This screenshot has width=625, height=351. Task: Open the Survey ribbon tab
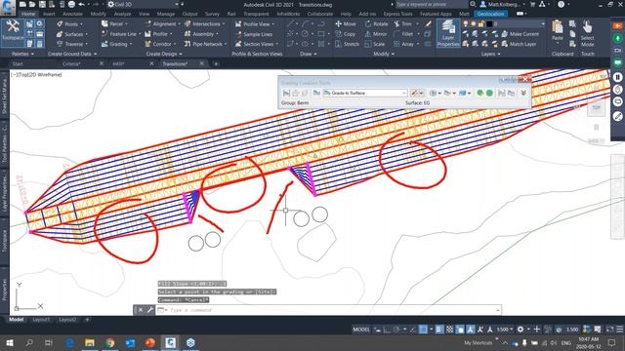pyautogui.click(x=212, y=14)
